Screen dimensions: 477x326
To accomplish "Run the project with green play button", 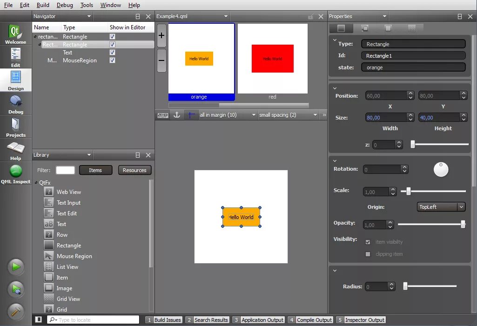I will click(x=16, y=266).
